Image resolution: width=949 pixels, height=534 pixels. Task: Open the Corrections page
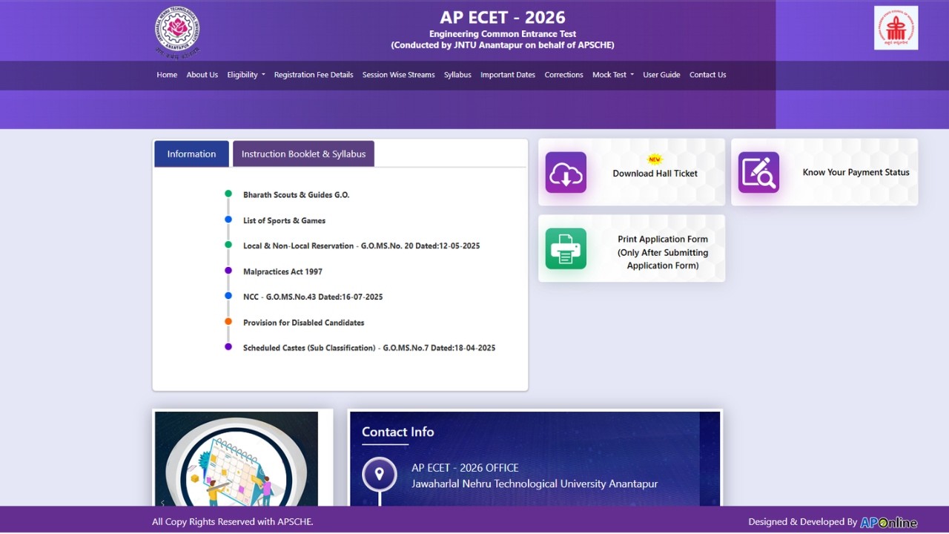563,75
